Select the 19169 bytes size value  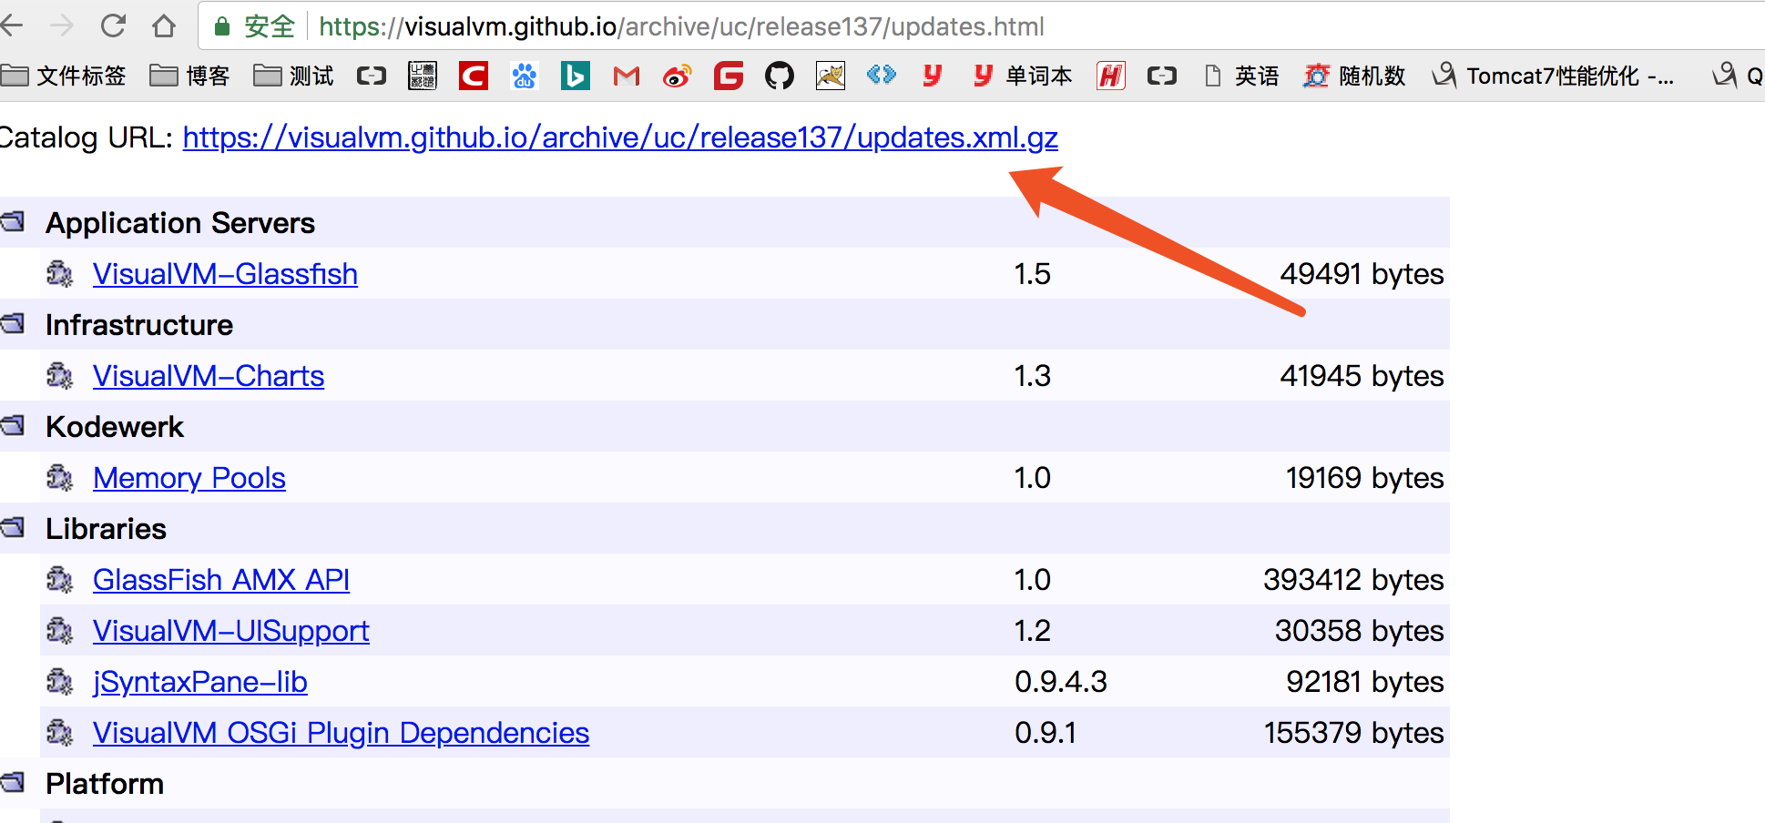point(1364,478)
